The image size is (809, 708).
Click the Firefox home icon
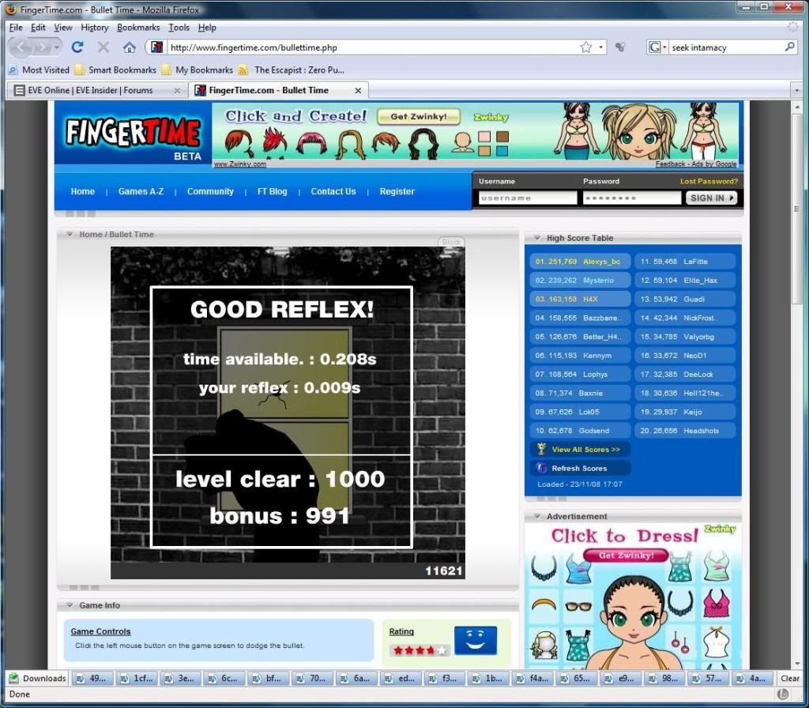pyautogui.click(x=129, y=47)
